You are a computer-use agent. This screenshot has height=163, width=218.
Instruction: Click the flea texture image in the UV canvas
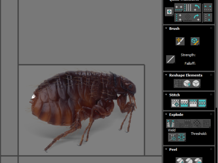(x=82, y=110)
